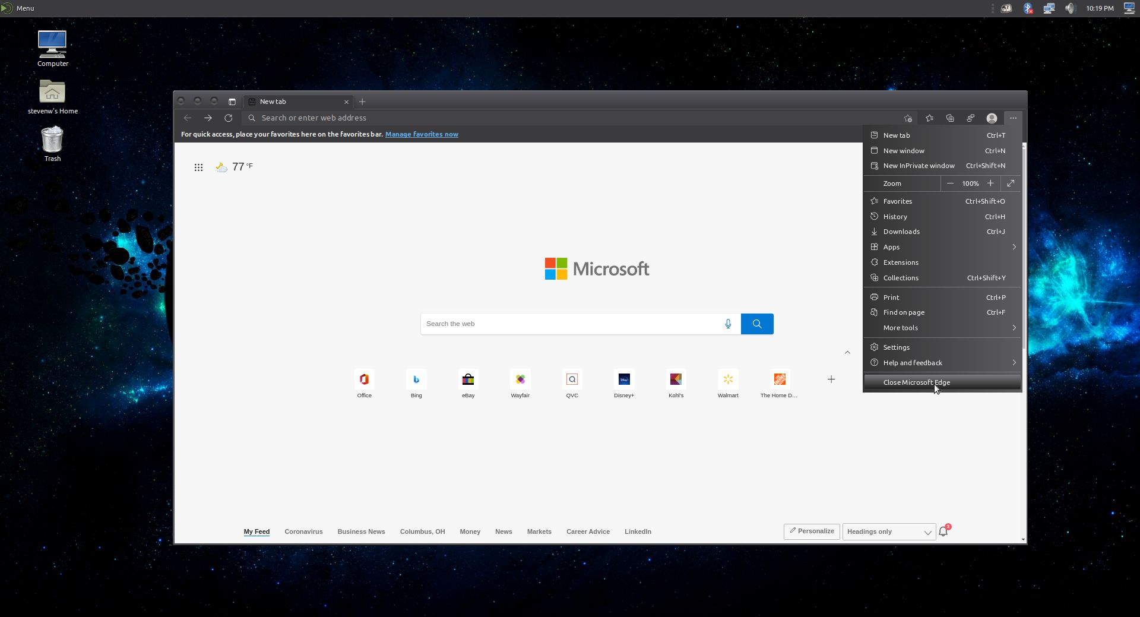Expand the Help and feedback submenu

[942, 363]
